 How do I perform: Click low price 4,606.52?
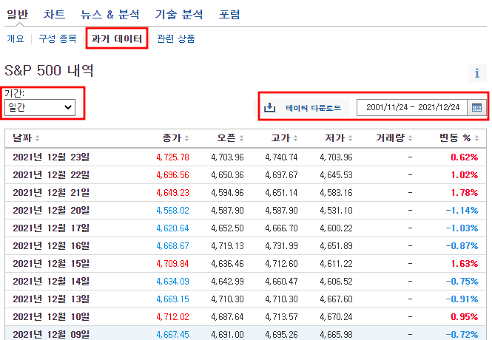pyautogui.click(x=336, y=282)
